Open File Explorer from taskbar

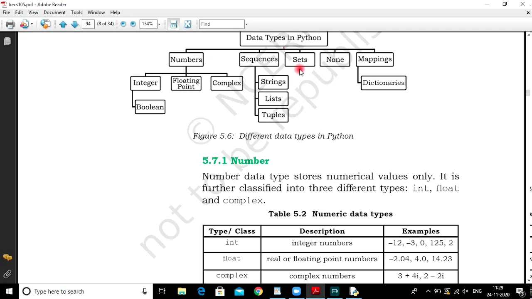tap(182, 292)
